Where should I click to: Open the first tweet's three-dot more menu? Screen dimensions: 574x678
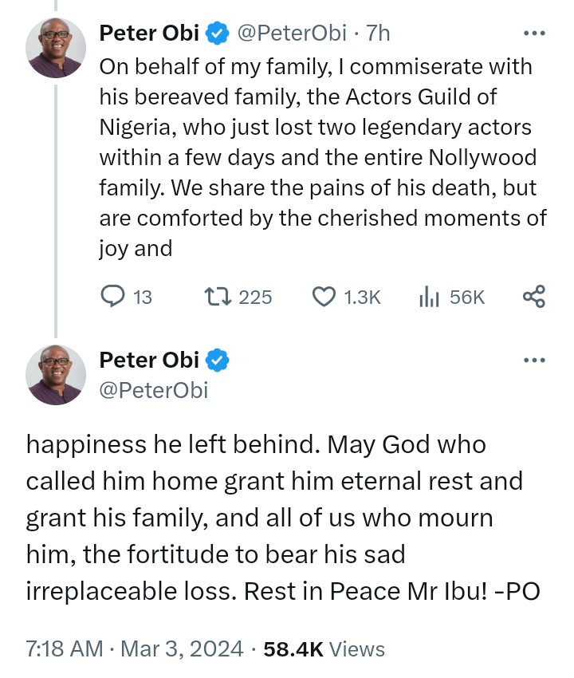(533, 34)
